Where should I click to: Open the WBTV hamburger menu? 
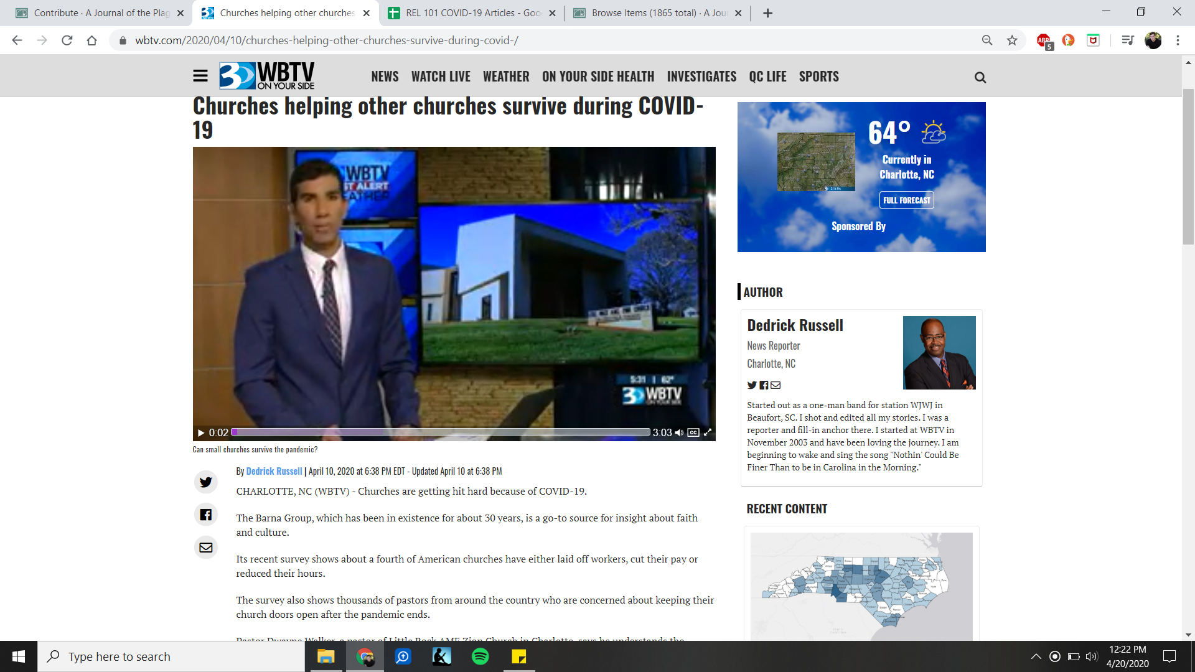(200, 76)
